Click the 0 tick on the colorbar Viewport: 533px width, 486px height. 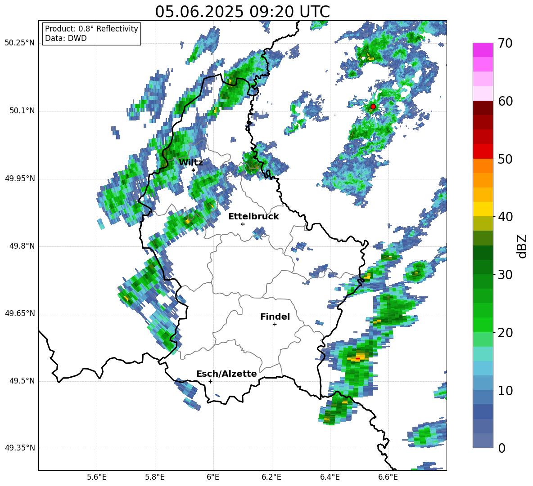tap(501, 448)
